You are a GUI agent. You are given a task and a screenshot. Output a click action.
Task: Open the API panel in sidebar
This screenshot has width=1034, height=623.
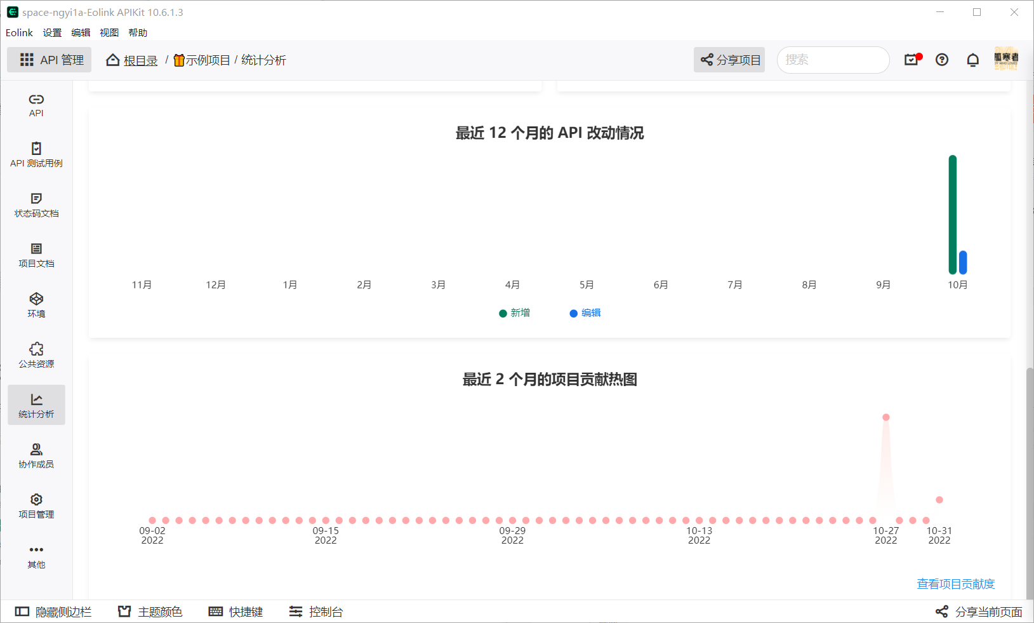[x=36, y=105]
